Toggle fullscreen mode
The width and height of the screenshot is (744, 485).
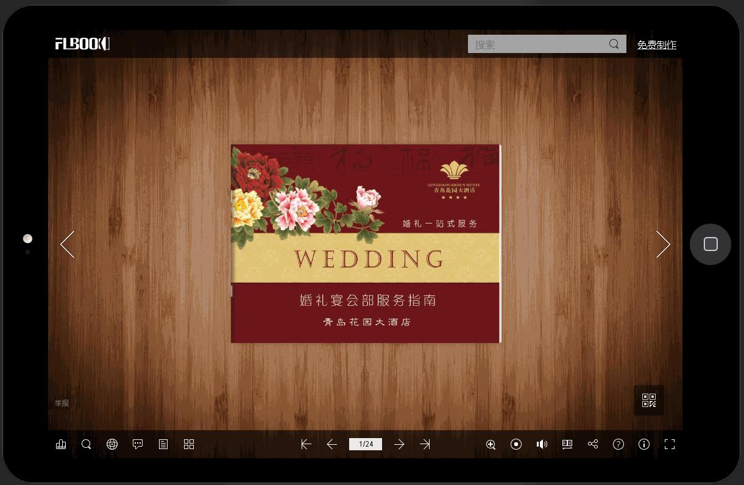pos(670,444)
